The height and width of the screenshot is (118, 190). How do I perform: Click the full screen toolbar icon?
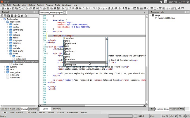point(58,8)
